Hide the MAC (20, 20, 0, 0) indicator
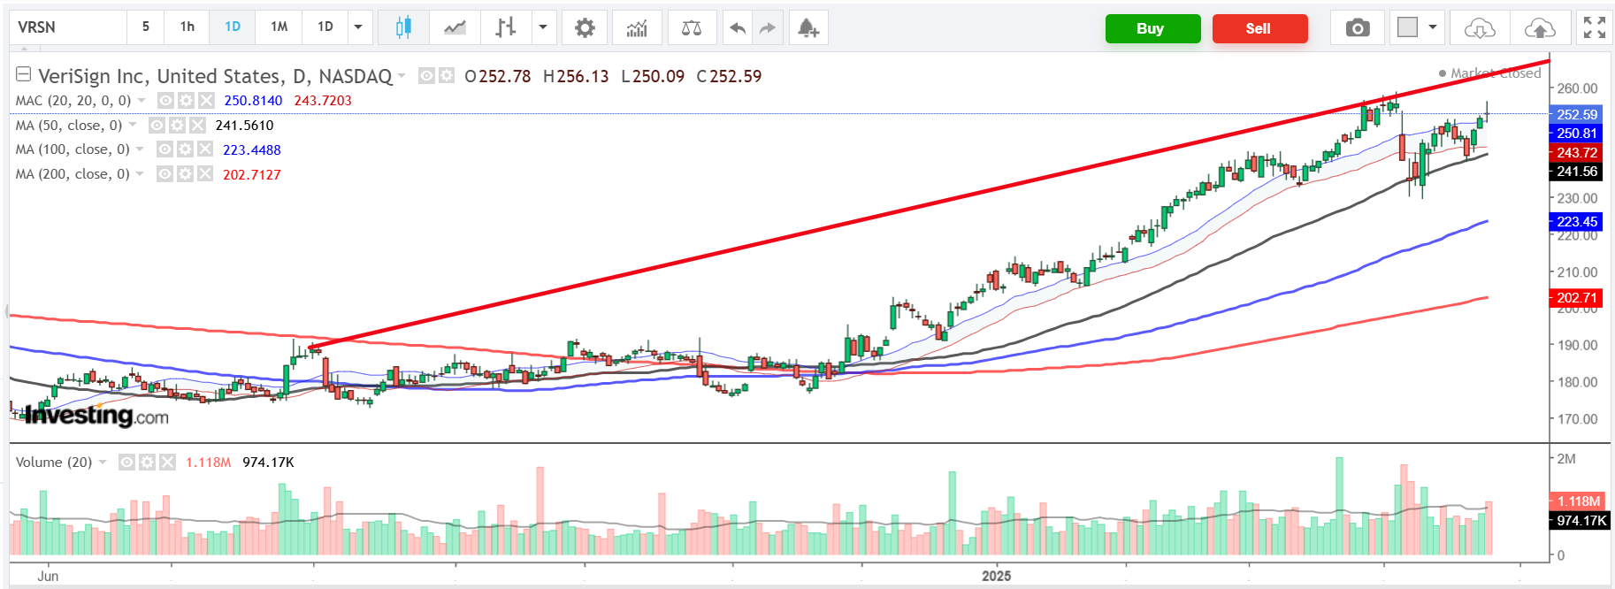The height and width of the screenshot is (589, 1615). pyautogui.click(x=165, y=101)
